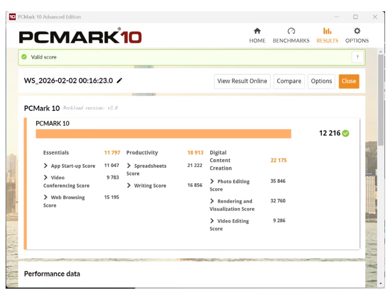The width and height of the screenshot is (389, 292).
Task: Expand the Photo Editing Score details
Action: tap(212, 182)
